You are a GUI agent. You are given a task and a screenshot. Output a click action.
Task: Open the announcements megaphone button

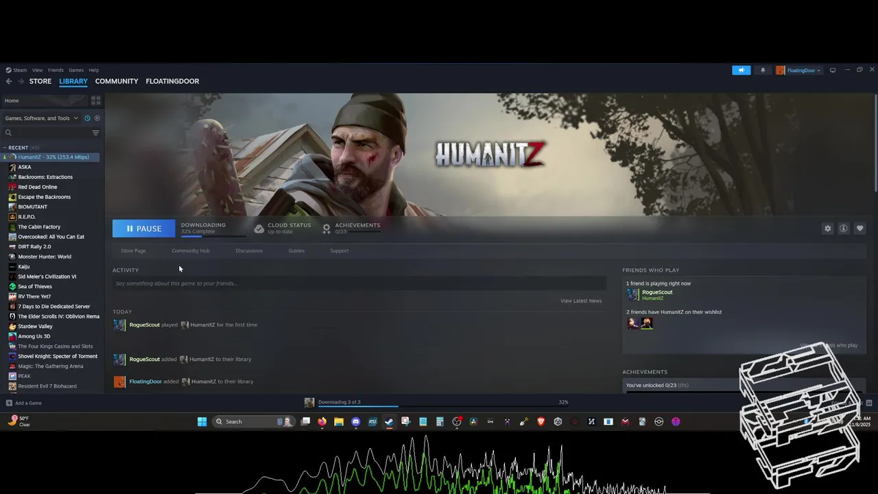pos(741,70)
